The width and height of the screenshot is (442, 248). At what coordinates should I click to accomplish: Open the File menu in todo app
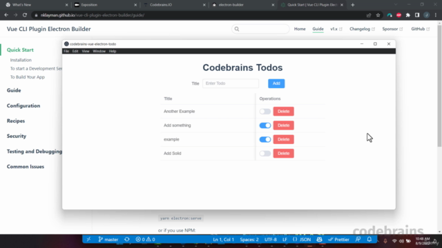tap(66, 51)
